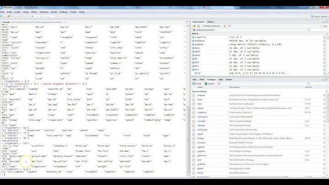This screenshot has height=185, width=329.
Task: Open the Global Environment dropdown
Action: tap(203, 30)
